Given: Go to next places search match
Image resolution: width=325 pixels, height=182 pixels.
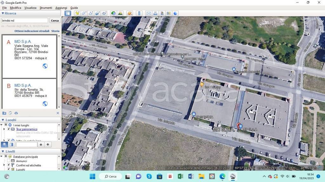Looking at the screenshot, I should 48,145.
